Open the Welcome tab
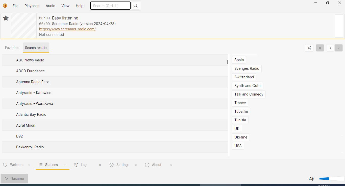Viewport: 345px width, 186px height. (17, 165)
